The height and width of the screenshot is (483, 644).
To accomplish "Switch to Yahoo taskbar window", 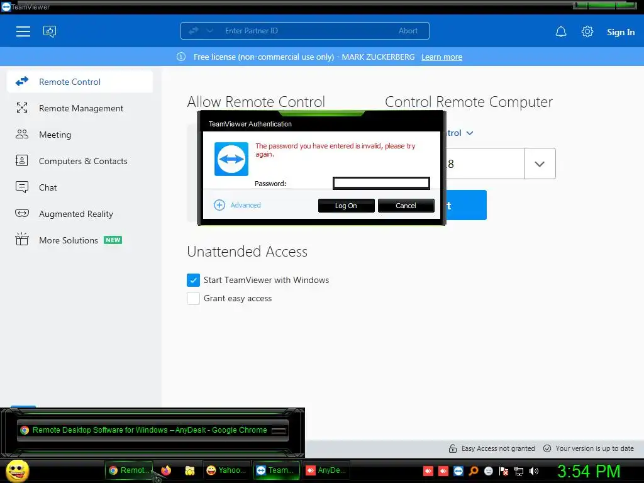I will coord(226,470).
